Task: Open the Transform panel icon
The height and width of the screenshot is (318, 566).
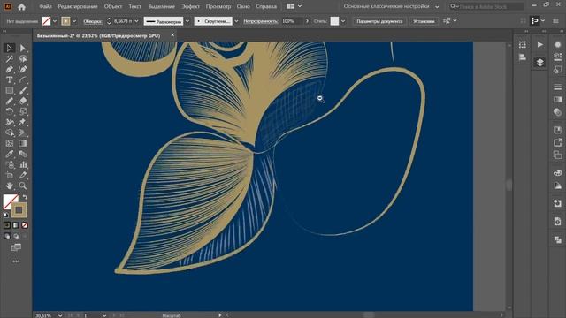Action: coord(523,45)
